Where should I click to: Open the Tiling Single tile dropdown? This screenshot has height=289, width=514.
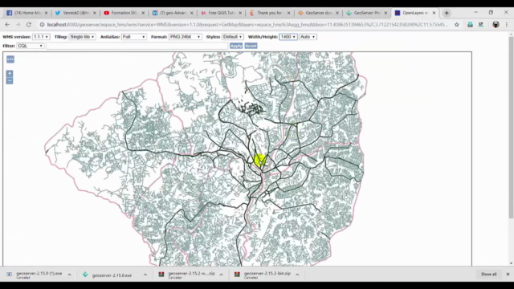click(x=82, y=37)
